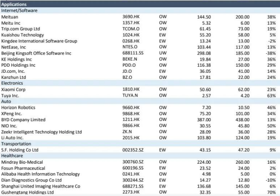Click the Healthcare section label
The image size is (280, 196).
(x=12, y=156)
